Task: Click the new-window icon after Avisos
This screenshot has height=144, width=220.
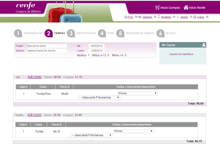Action: tap(207, 17)
